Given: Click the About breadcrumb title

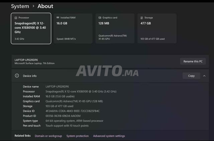Looking at the screenshot, I should (x=45, y=6).
